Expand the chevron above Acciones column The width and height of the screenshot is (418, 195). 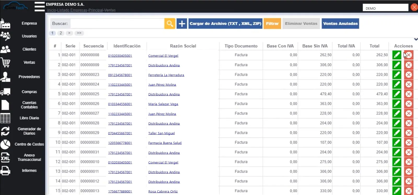[416, 39]
